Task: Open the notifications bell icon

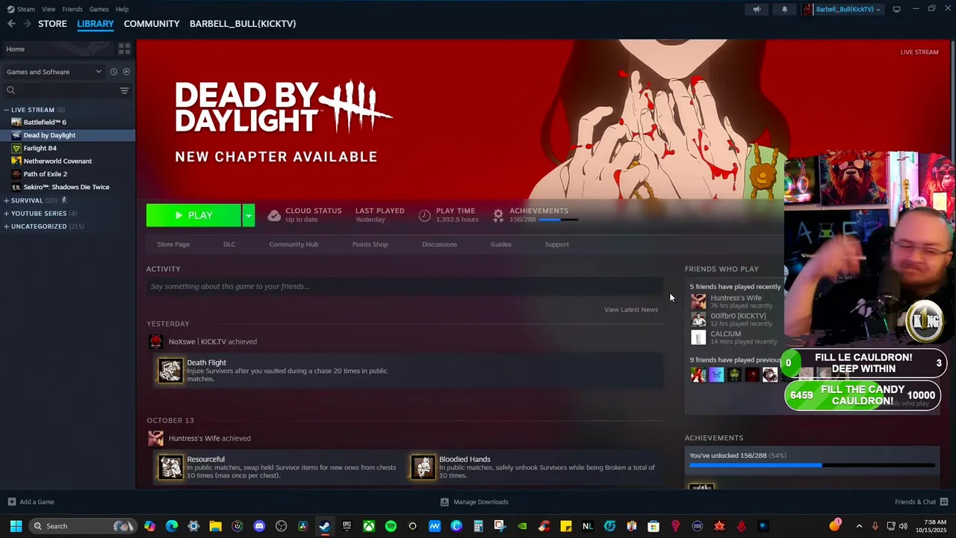Action: pyautogui.click(x=784, y=10)
